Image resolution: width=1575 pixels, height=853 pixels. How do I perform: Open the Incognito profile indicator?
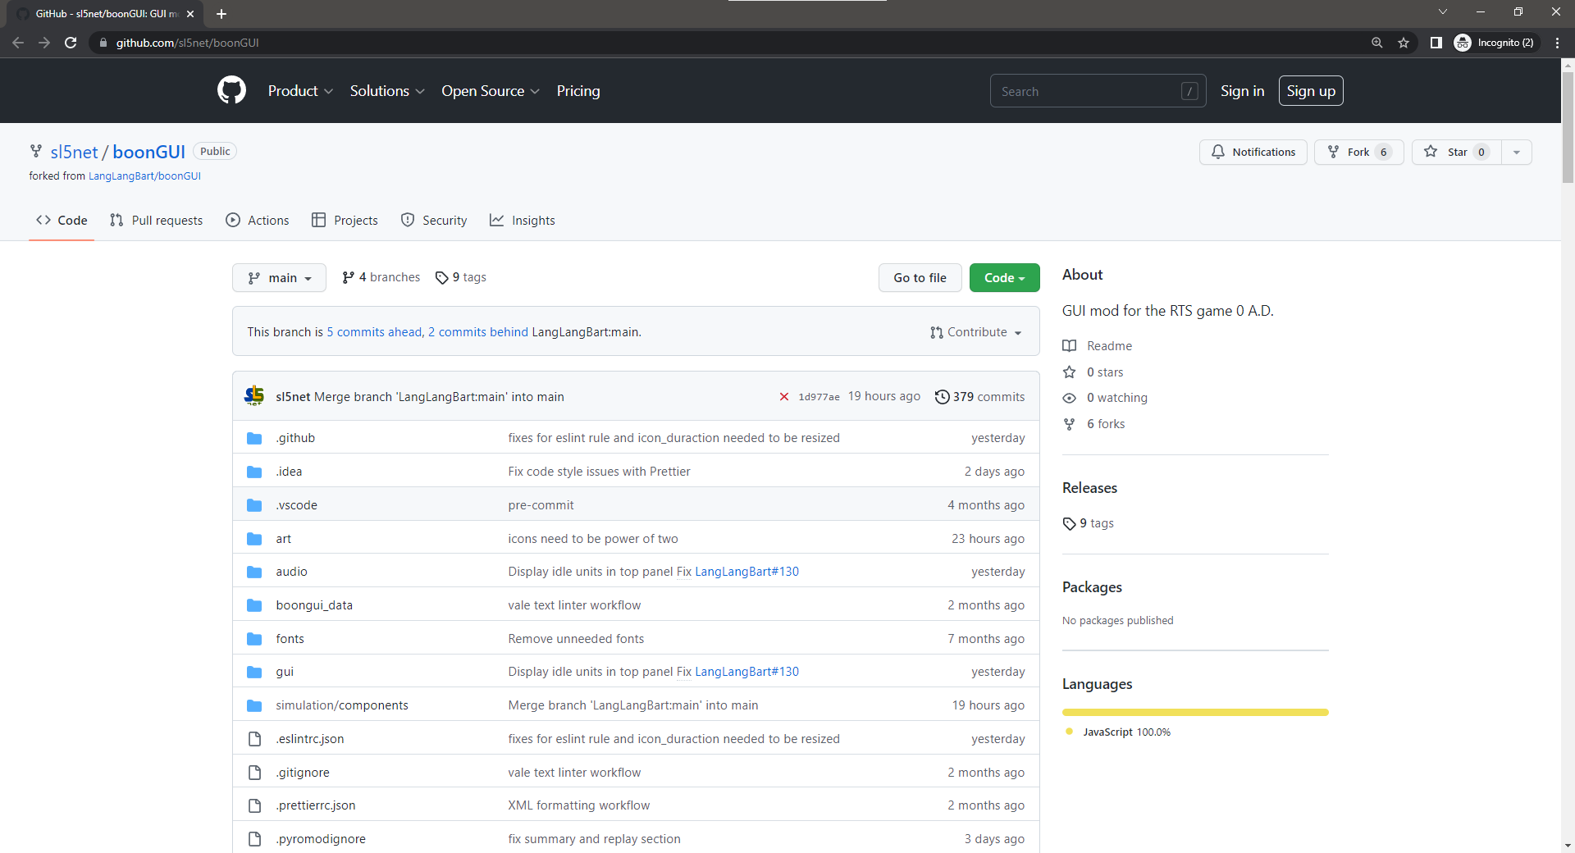pyautogui.click(x=1495, y=43)
